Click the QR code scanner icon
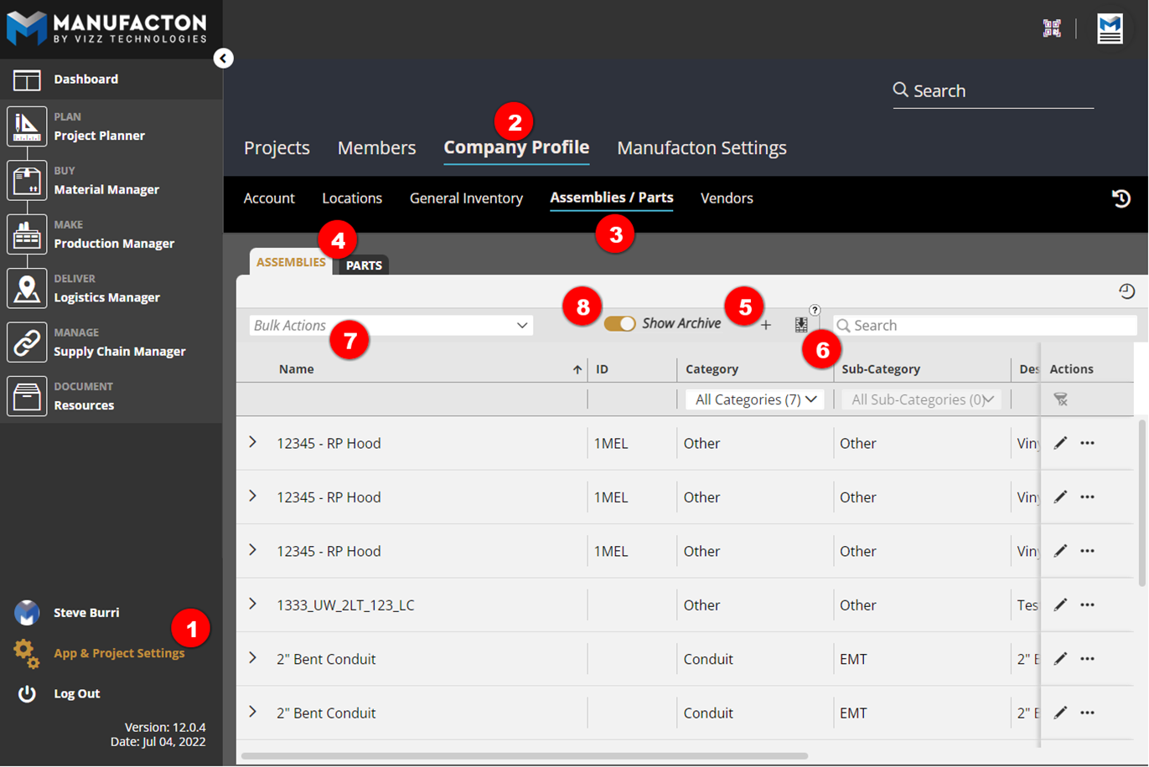The height and width of the screenshot is (767, 1149). tap(1051, 28)
